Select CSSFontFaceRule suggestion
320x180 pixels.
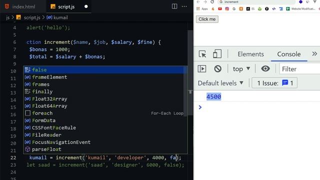click(x=103, y=128)
